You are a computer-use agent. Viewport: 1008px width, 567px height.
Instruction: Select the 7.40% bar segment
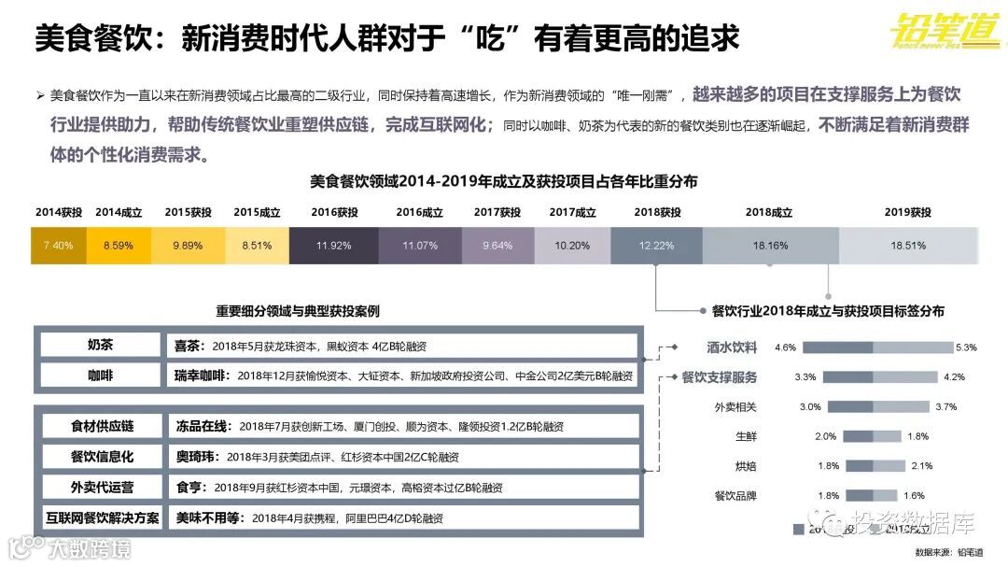(x=59, y=246)
